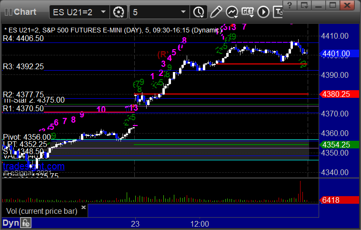This screenshot has height=230, width=361.
Task: Click the red 4380.25 price marker
Action: (339, 94)
